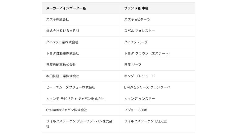238x134 pixels.
Task: Click the ダイハツ ムーヴ entry
Action: click(136, 42)
